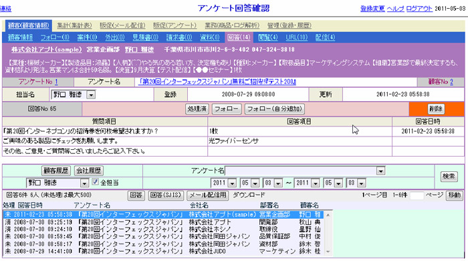This screenshot has width=468, height=261.
Task: Open the URL(10) sub-tab
Action: click(296, 37)
